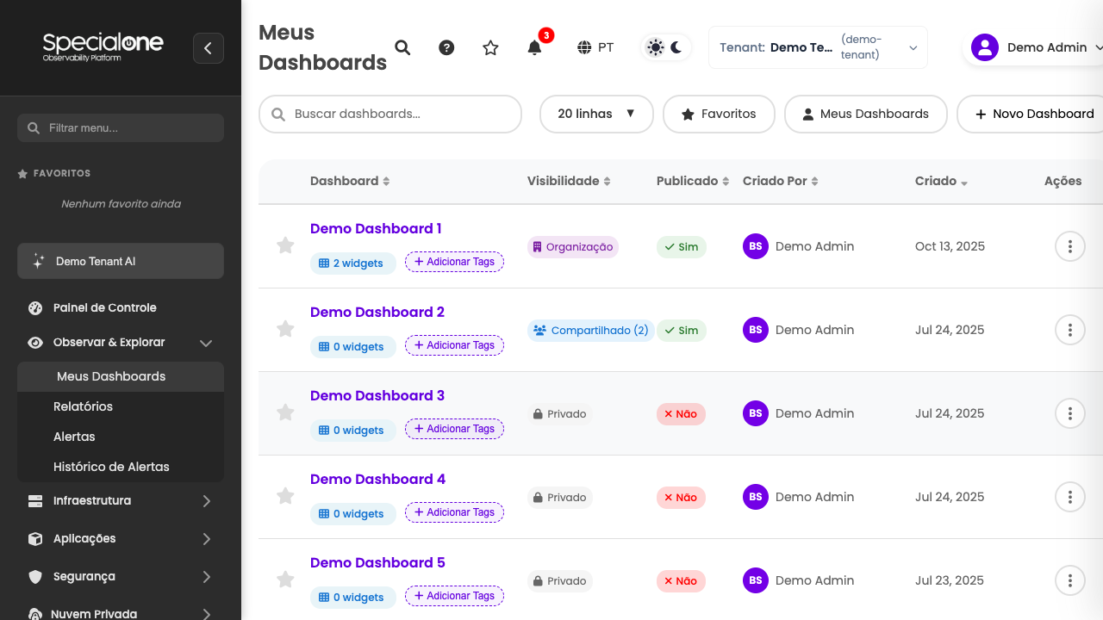Open Relatórios in sidebar

point(121,406)
